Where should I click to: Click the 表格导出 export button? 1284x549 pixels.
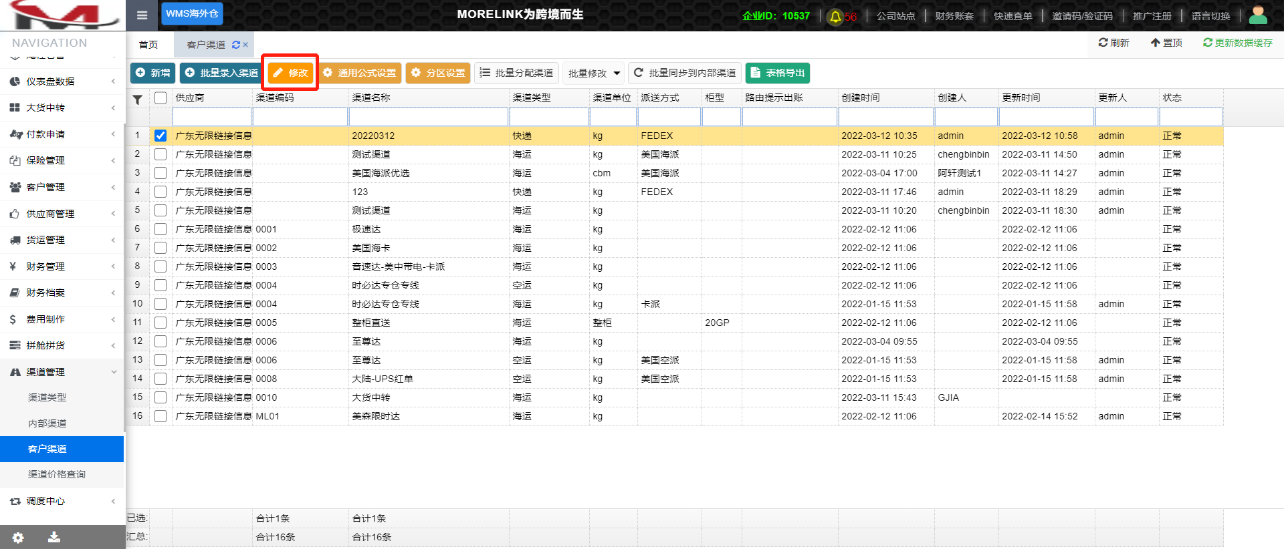coord(777,73)
